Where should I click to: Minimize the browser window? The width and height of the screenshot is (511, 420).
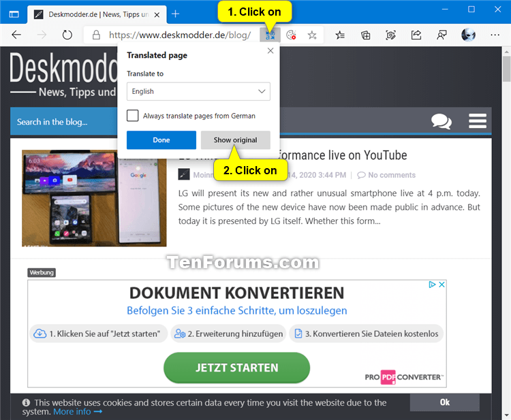[445, 10]
